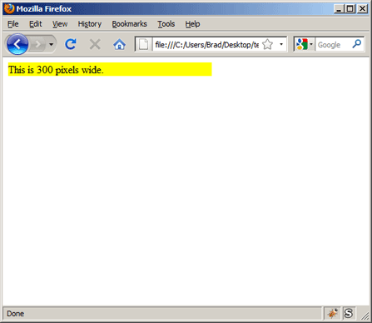Open the Bookmarks menu
The height and width of the screenshot is (323, 372).
pos(129,24)
